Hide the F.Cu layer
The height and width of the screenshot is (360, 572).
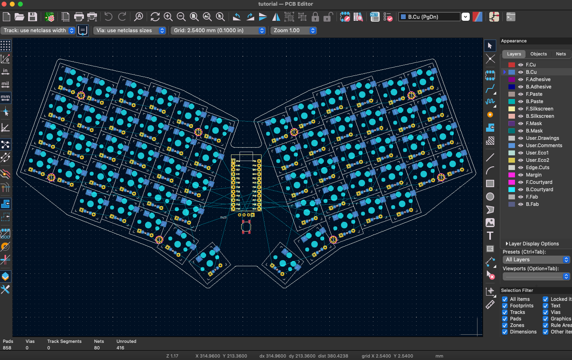(520, 64)
